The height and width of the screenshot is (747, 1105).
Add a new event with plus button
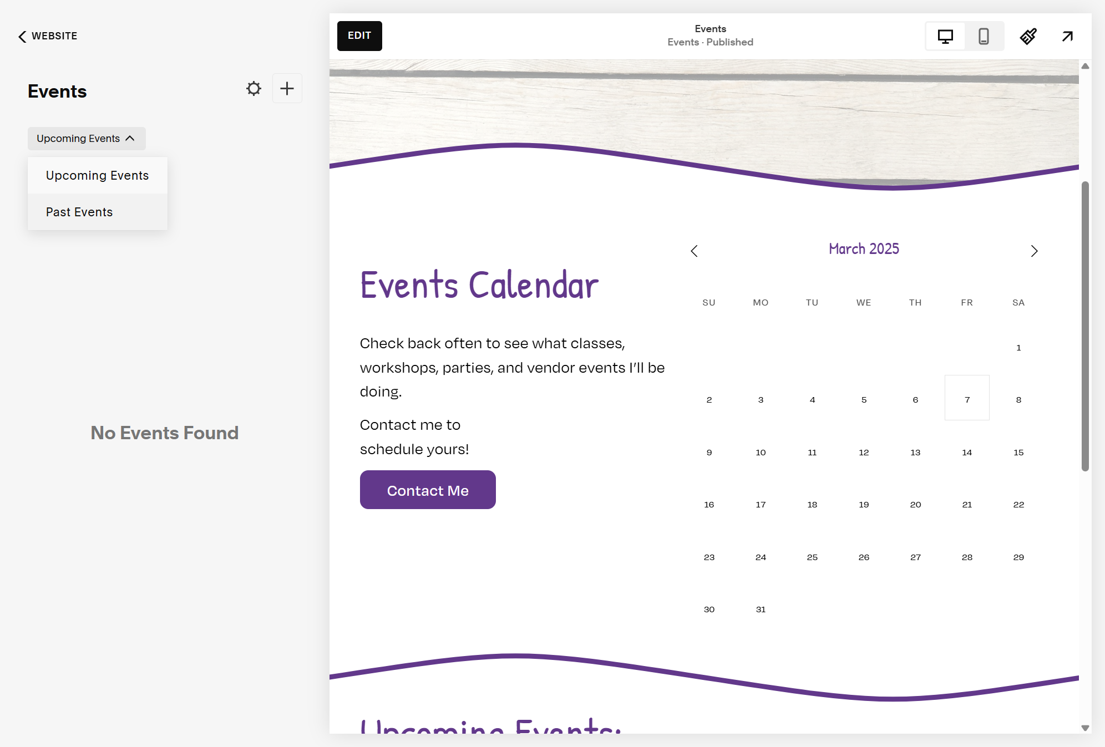(287, 88)
